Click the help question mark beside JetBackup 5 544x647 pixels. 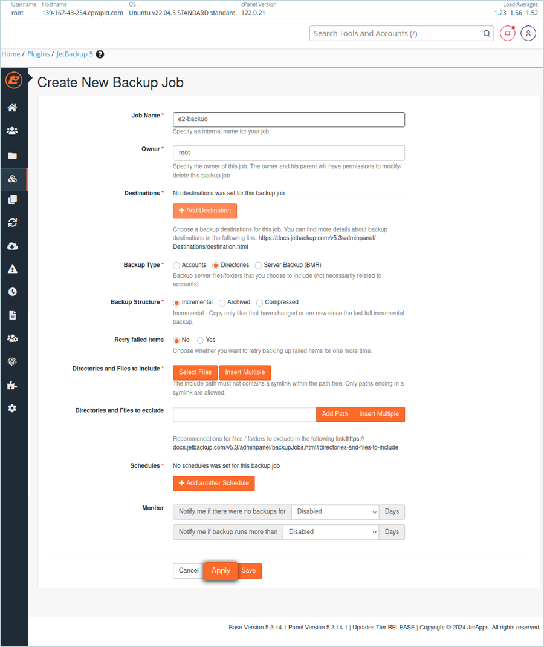click(x=100, y=54)
